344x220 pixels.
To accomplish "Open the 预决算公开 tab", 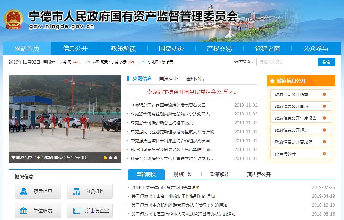I will (259, 174).
